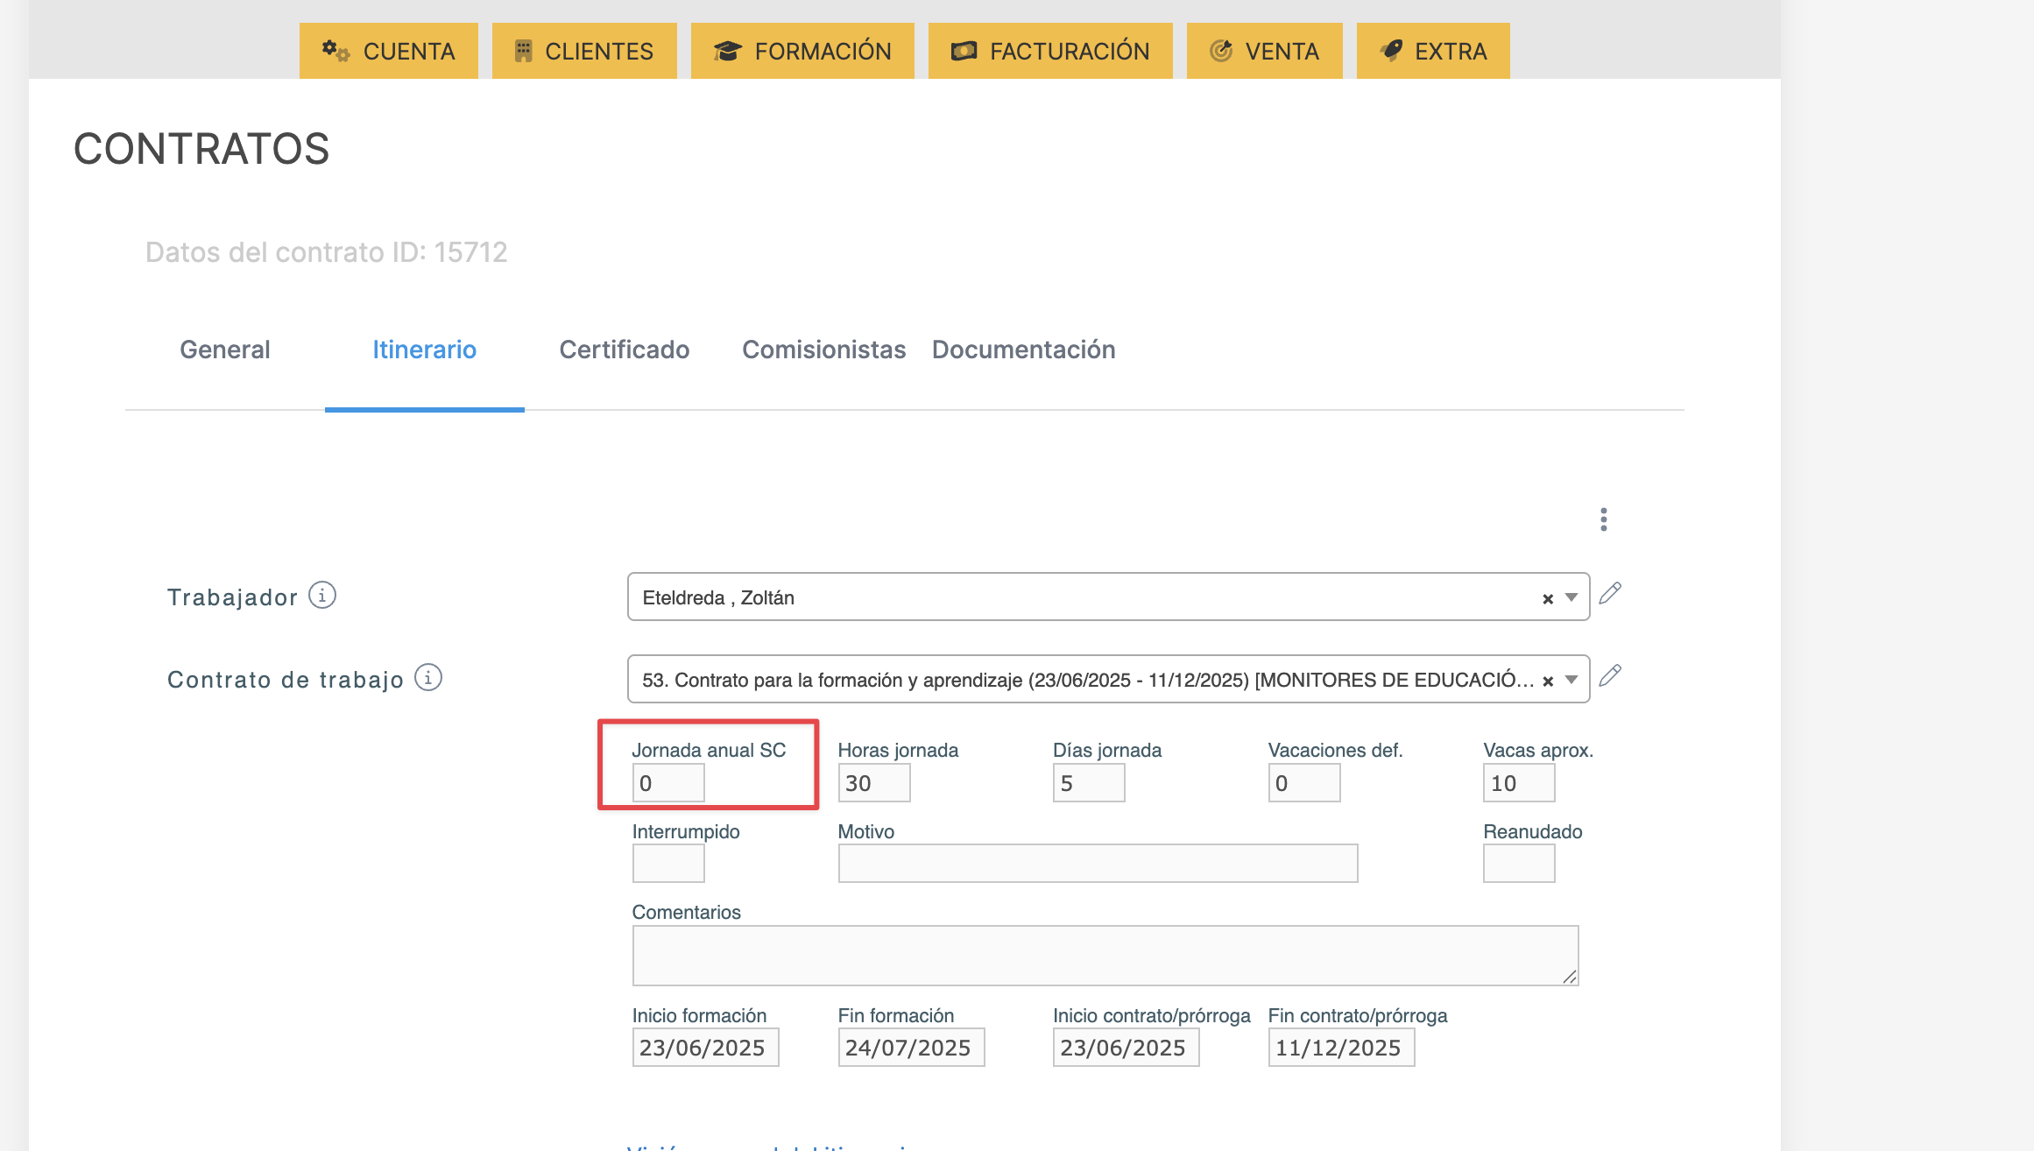Click the pencil edit icon for Trabajador
The height and width of the screenshot is (1151, 2034).
(1610, 594)
